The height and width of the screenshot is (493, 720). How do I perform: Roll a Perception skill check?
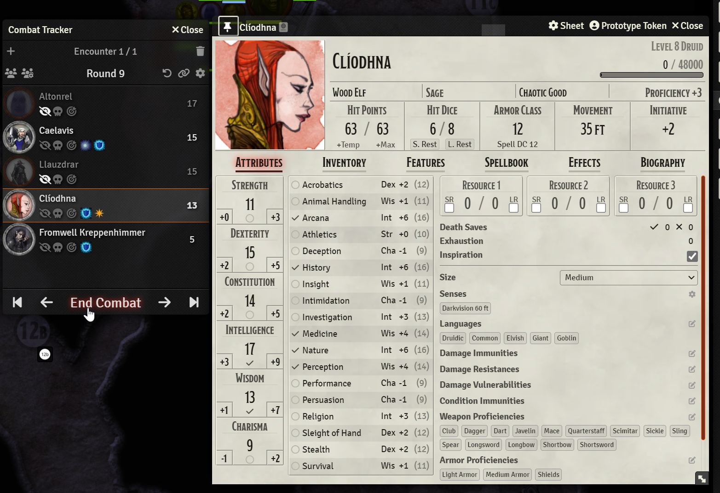[323, 367]
